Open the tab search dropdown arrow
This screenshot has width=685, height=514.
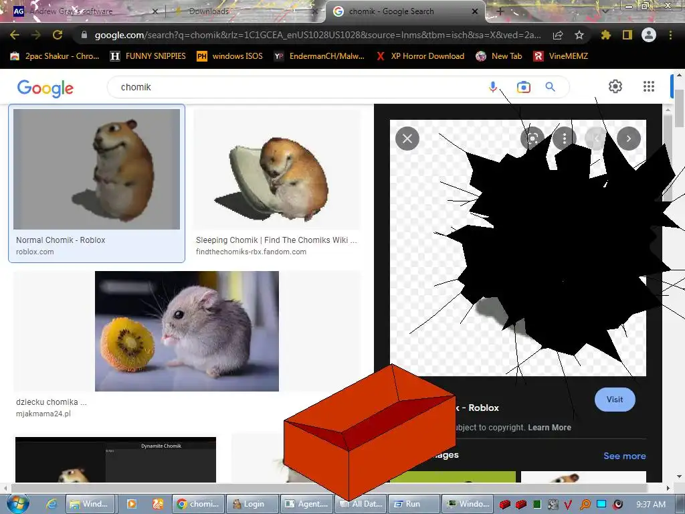tap(605, 11)
